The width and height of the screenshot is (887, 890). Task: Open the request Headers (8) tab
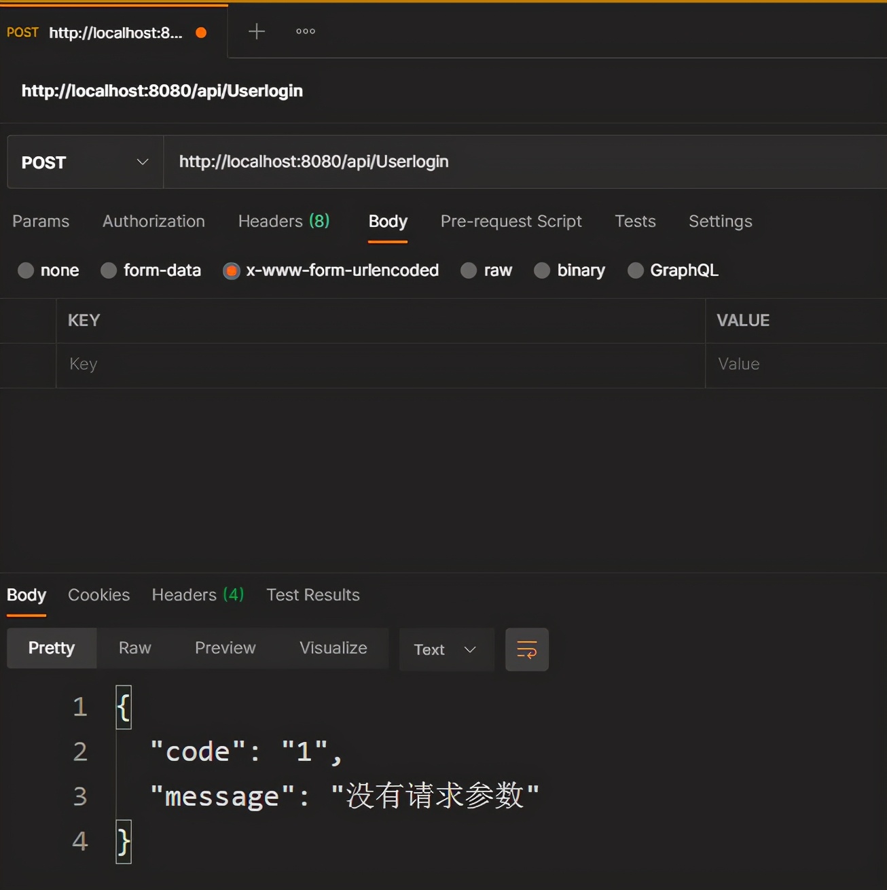(284, 221)
